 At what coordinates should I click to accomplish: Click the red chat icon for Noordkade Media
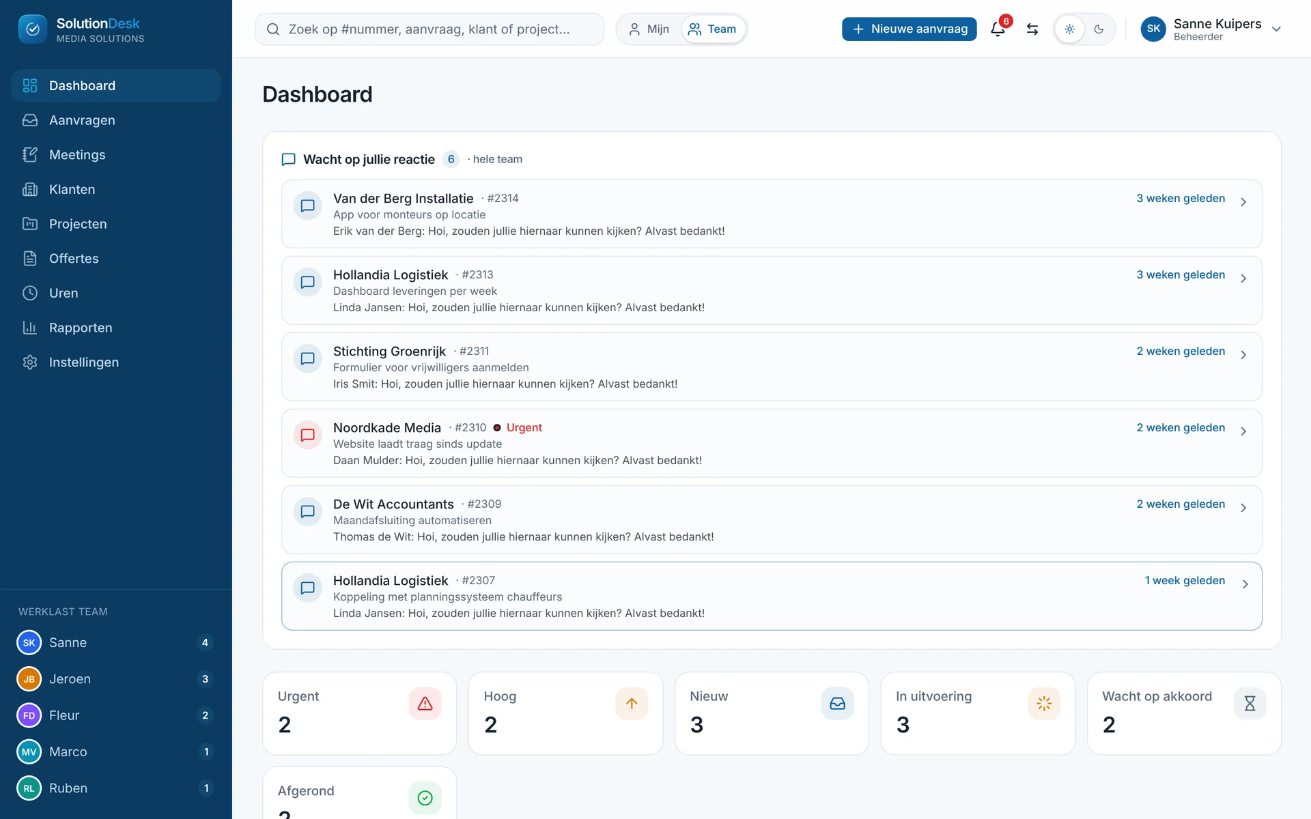click(x=308, y=435)
